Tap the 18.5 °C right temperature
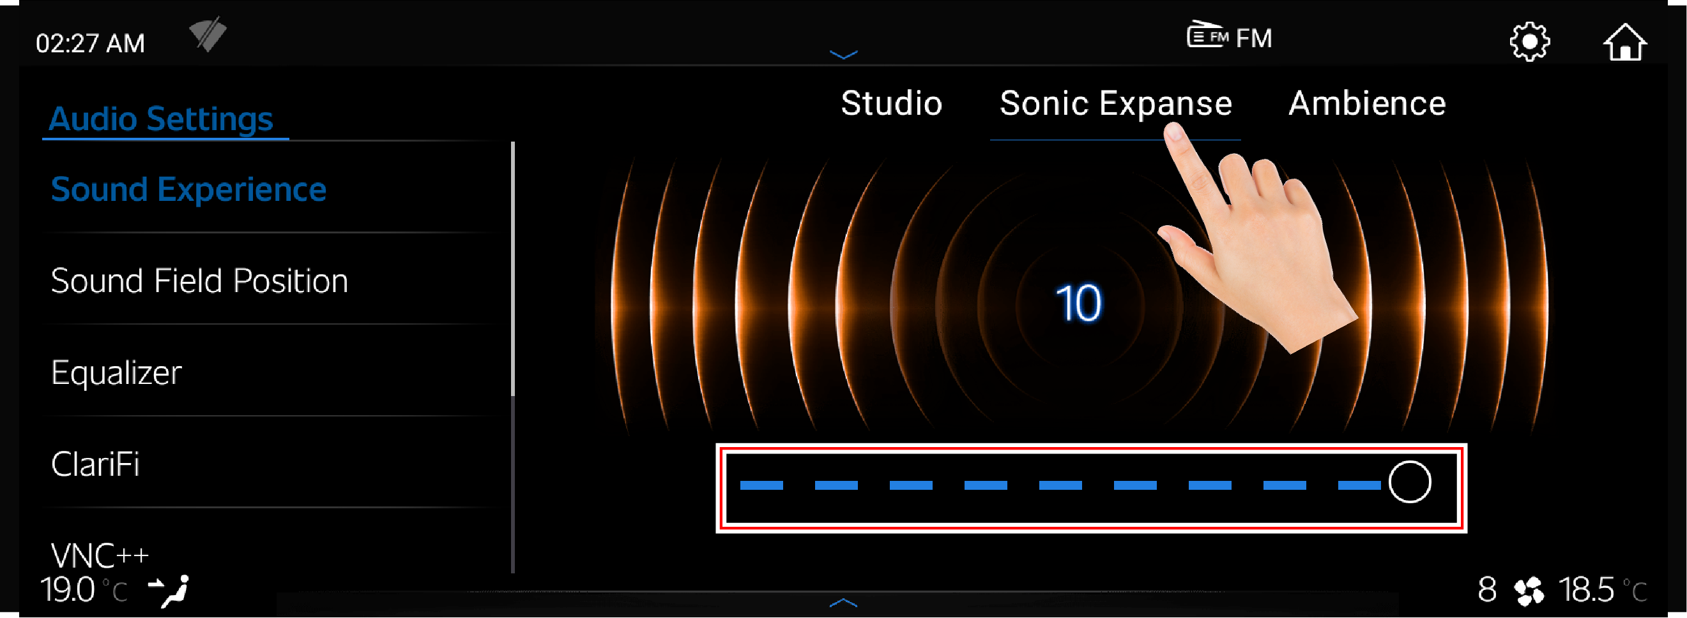 click(1602, 590)
